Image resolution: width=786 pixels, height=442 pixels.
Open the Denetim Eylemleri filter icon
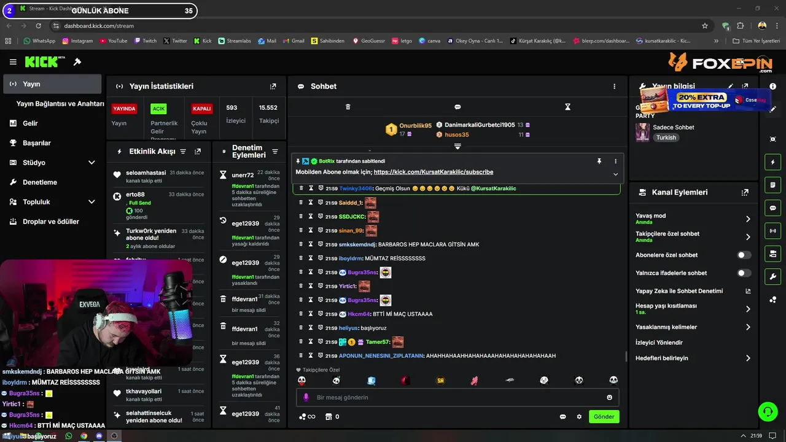[x=274, y=152]
